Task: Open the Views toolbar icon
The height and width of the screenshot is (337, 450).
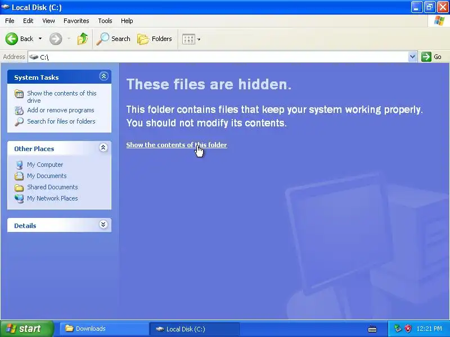Action: click(188, 39)
